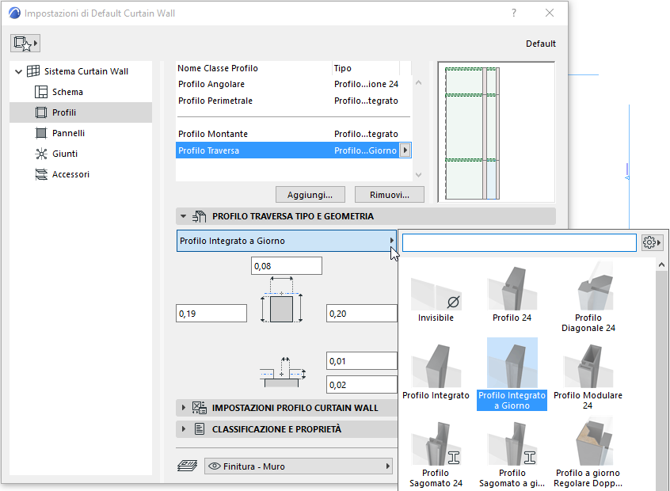Click the Profili frame icon
Viewport: 670px width, 491px height.
[x=41, y=112]
